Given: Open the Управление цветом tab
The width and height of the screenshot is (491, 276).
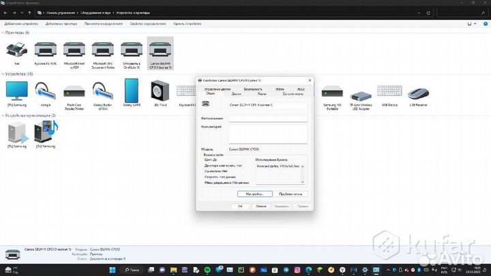Looking at the screenshot, I should tap(219, 89).
